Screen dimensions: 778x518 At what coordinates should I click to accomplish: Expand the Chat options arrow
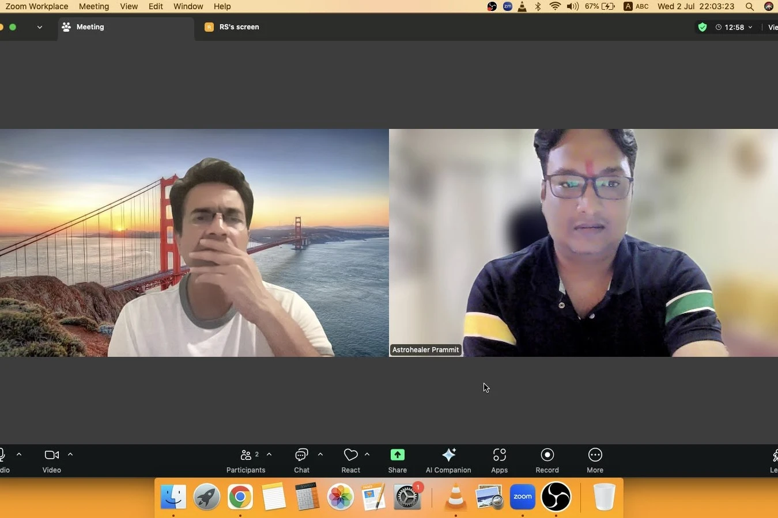pos(320,454)
